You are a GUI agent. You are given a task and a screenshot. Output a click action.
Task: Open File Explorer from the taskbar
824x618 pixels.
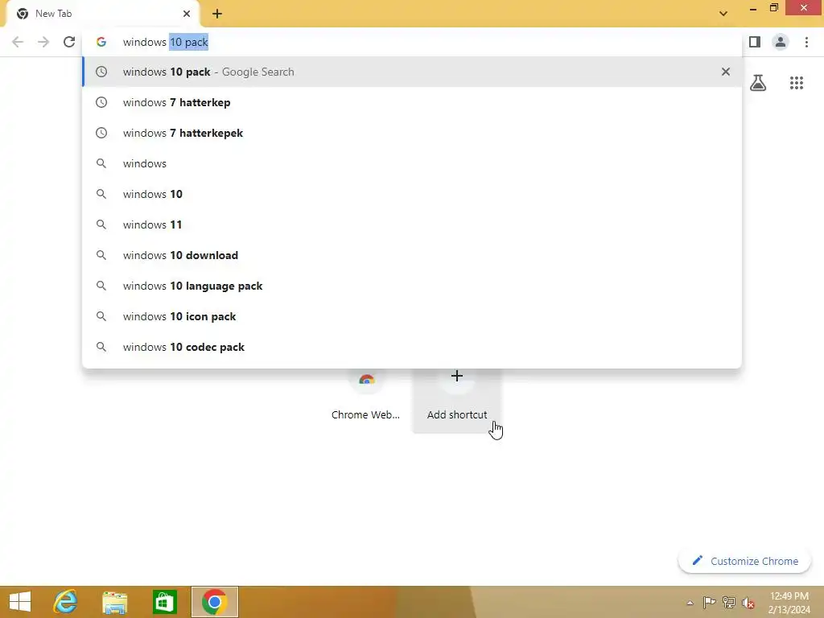114,602
